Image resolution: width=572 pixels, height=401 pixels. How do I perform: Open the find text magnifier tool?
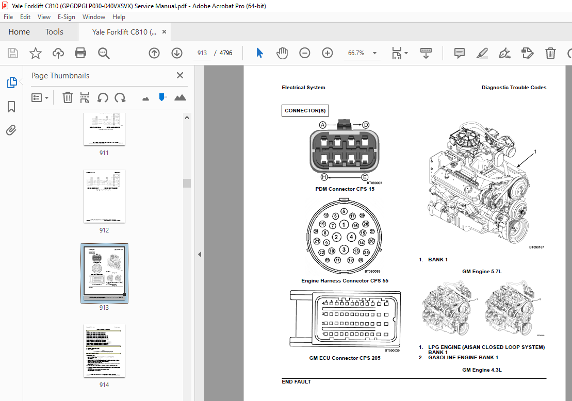(x=104, y=53)
